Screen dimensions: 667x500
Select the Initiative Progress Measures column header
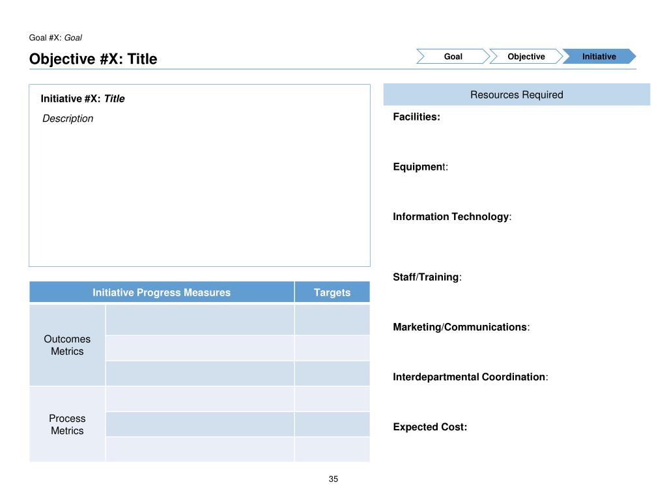pos(162,292)
